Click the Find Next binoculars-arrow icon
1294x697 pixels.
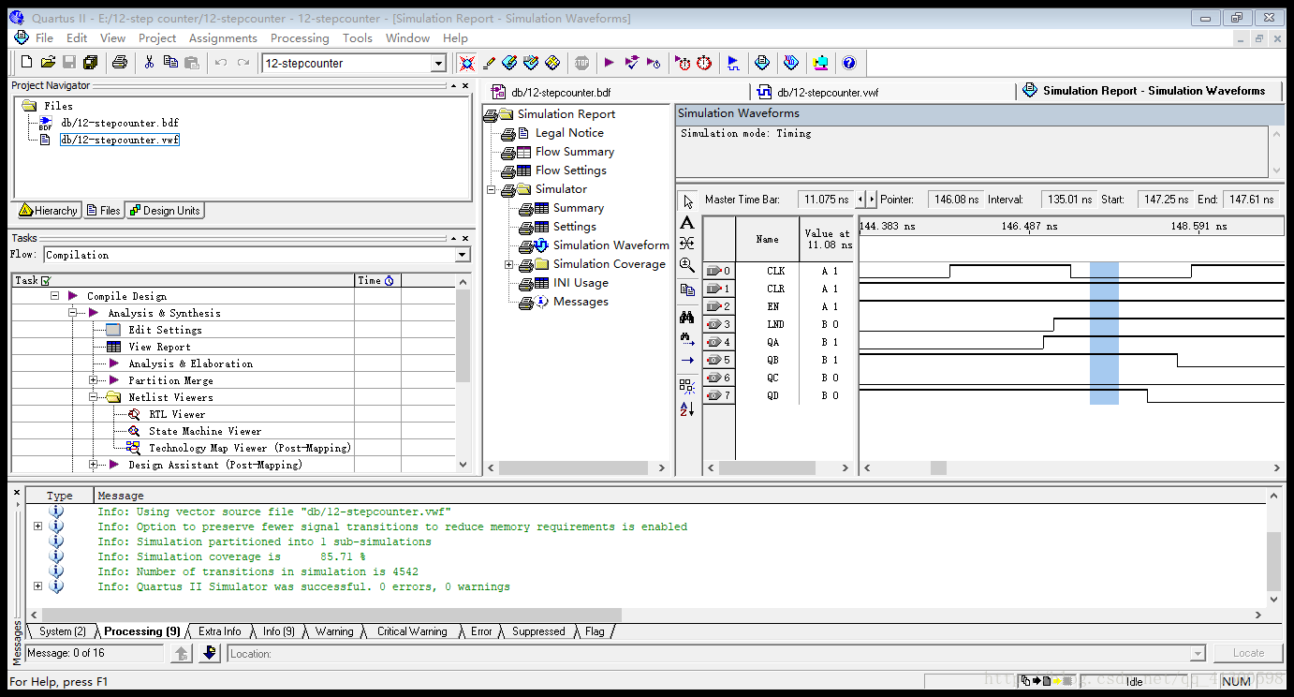[x=687, y=337]
